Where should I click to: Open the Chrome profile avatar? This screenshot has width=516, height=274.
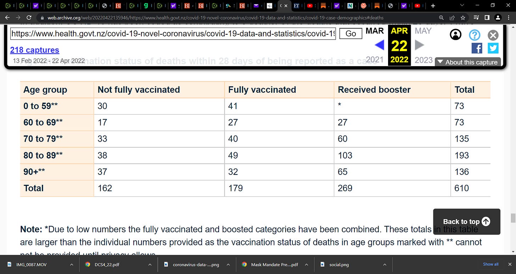pos(498,17)
